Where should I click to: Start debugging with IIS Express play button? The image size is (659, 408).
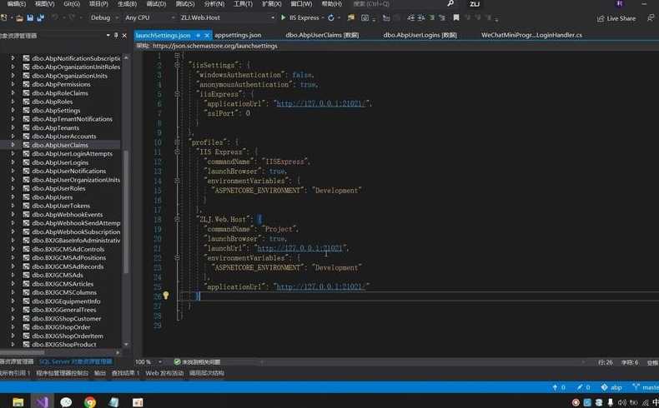(x=284, y=17)
